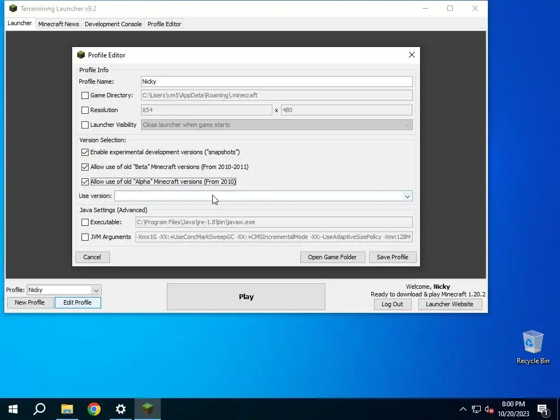
Task: Click the resolution width field 854
Action: 206,110
